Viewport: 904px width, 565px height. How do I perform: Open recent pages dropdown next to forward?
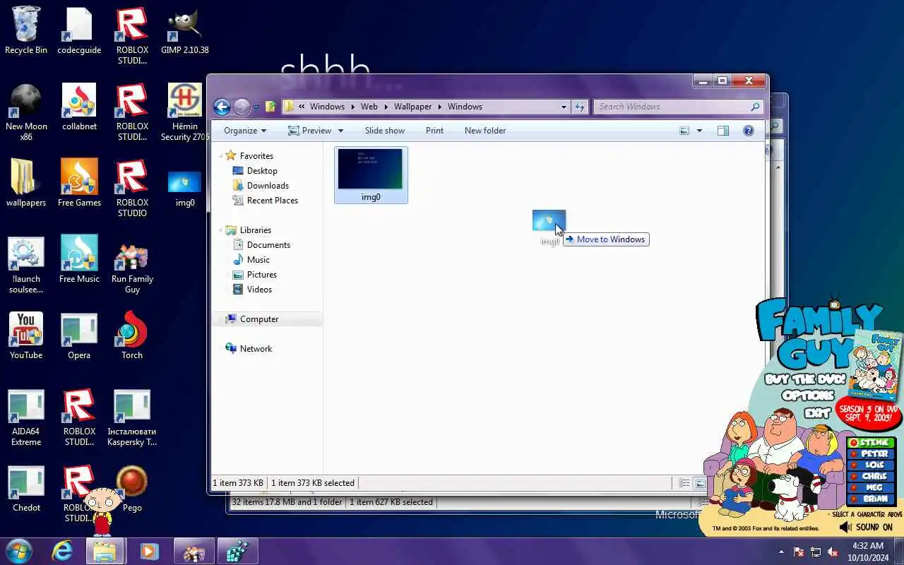[256, 107]
